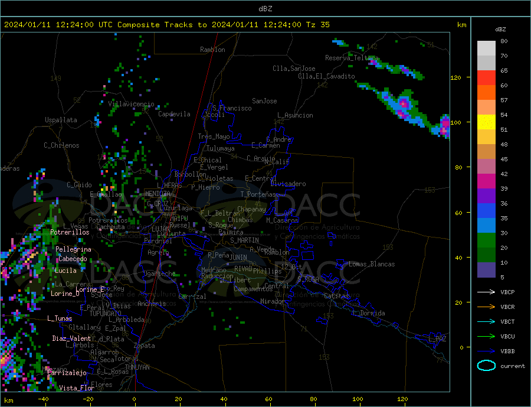Click the SanJose place label
The height and width of the screenshot is (407, 531).
264,101
